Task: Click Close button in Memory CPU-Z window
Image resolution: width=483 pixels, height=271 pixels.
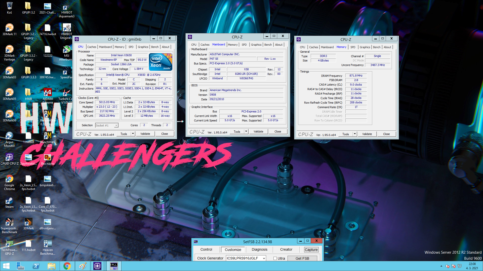Action: tap(386, 134)
